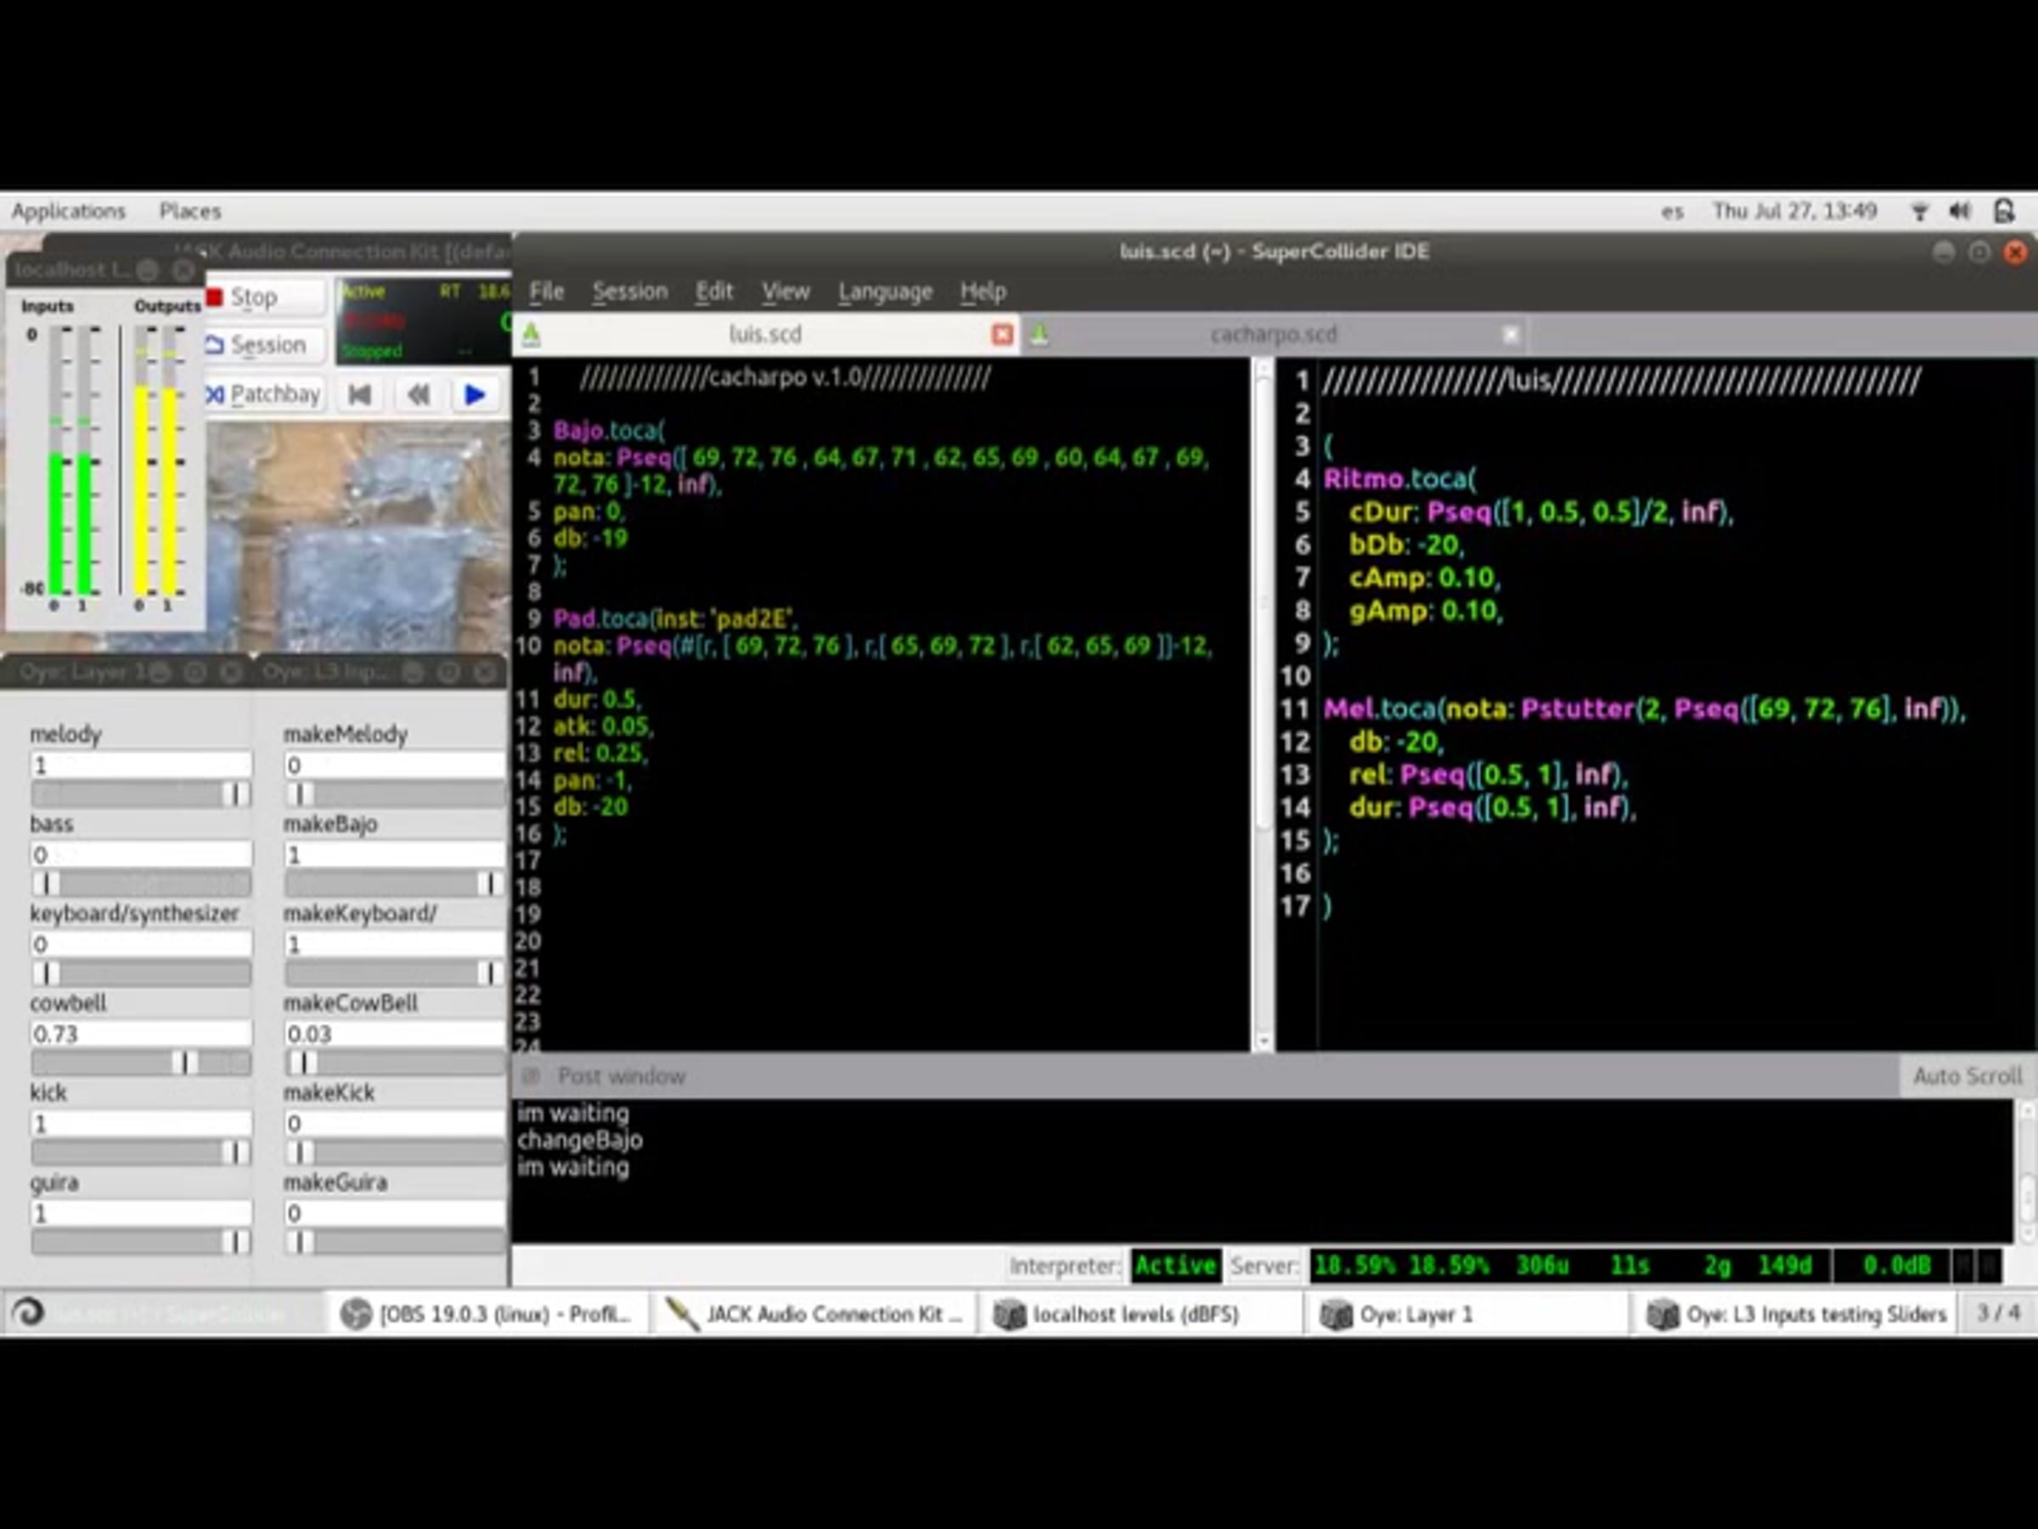
Task: Click the Post window panel icon
Action: coord(531,1076)
